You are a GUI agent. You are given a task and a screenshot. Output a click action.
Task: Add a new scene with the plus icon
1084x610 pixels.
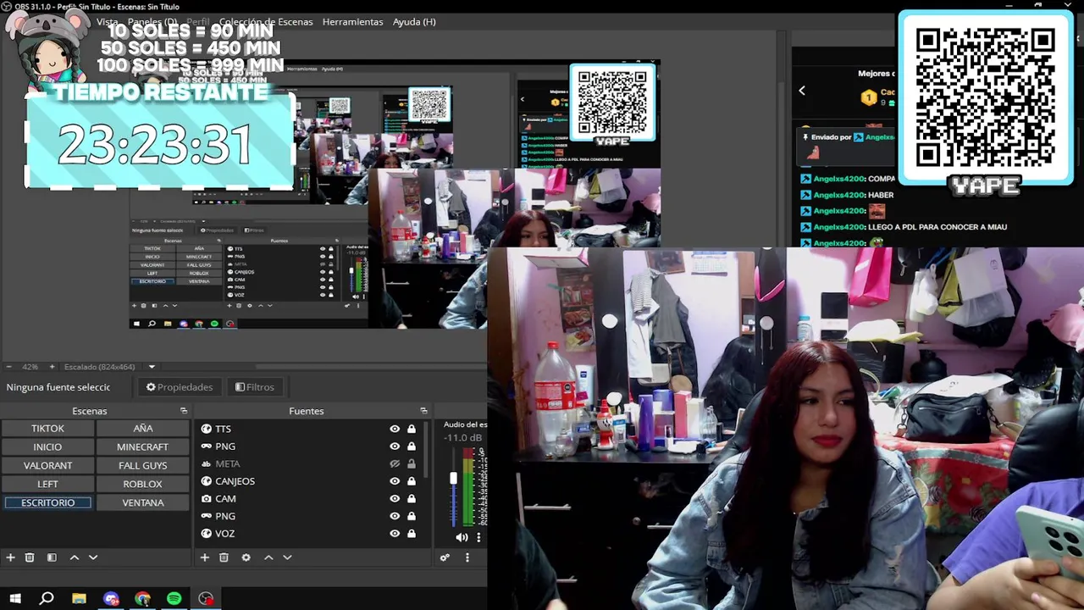10,557
